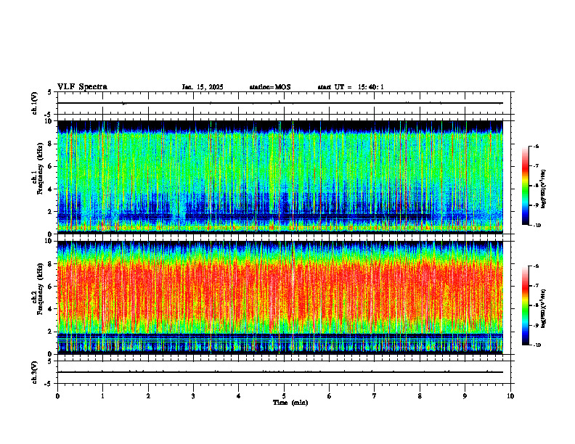This screenshot has width=575, height=444.
Task: Click the "2" kHz tick on ch.1 frequency axis
Action: coord(51,212)
